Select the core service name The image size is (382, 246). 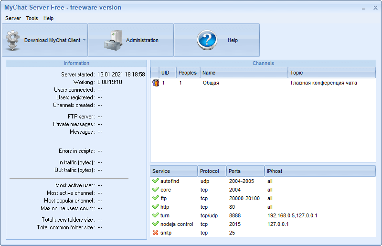166,190
